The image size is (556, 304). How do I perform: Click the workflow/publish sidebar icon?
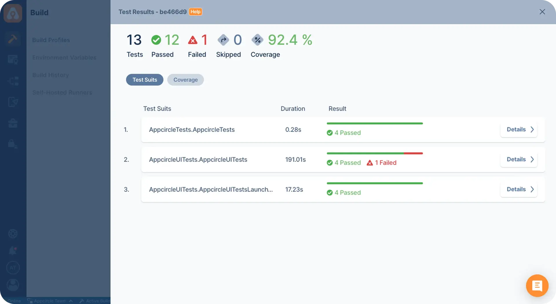(13, 81)
